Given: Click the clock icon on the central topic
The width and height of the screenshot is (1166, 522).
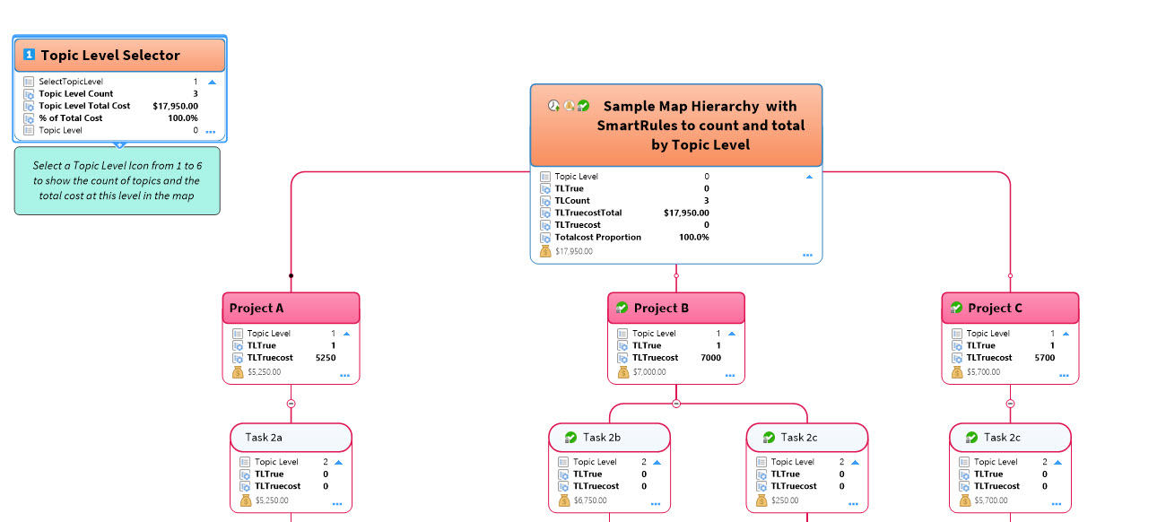Looking at the screenshot, I should (x=553, y=106).
